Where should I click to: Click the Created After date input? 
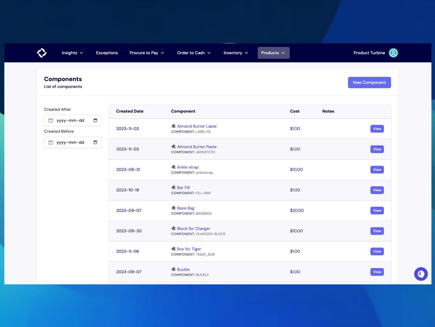click(x=70, y=121)
